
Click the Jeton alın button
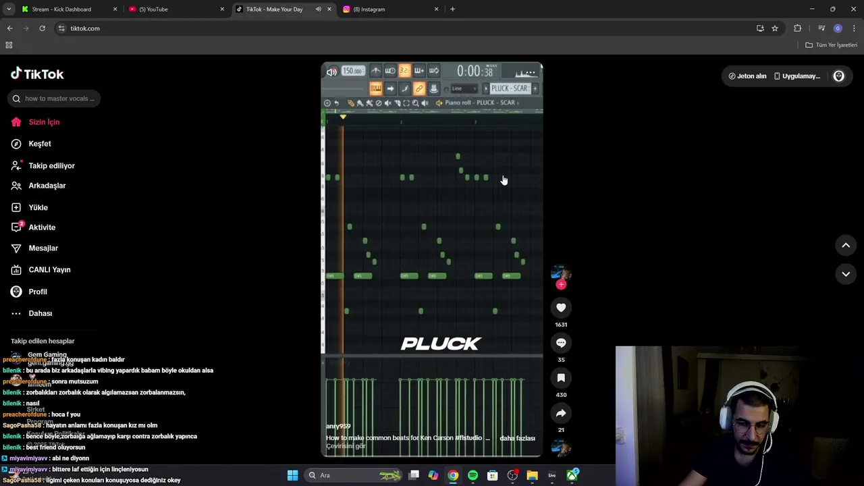point(747,76)
